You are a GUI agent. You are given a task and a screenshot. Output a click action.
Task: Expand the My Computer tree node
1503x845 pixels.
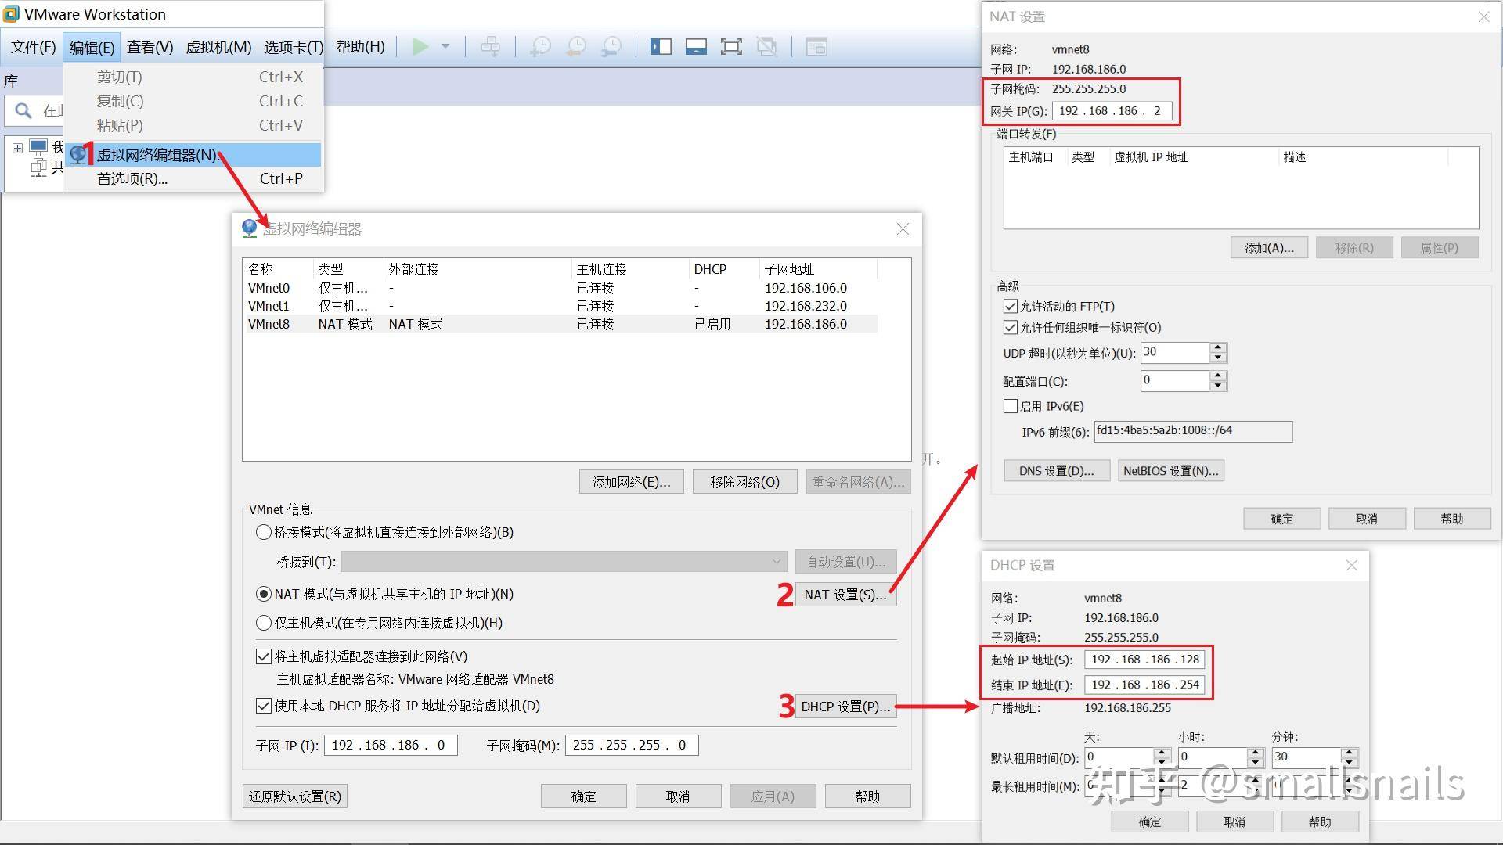point(17,148)
